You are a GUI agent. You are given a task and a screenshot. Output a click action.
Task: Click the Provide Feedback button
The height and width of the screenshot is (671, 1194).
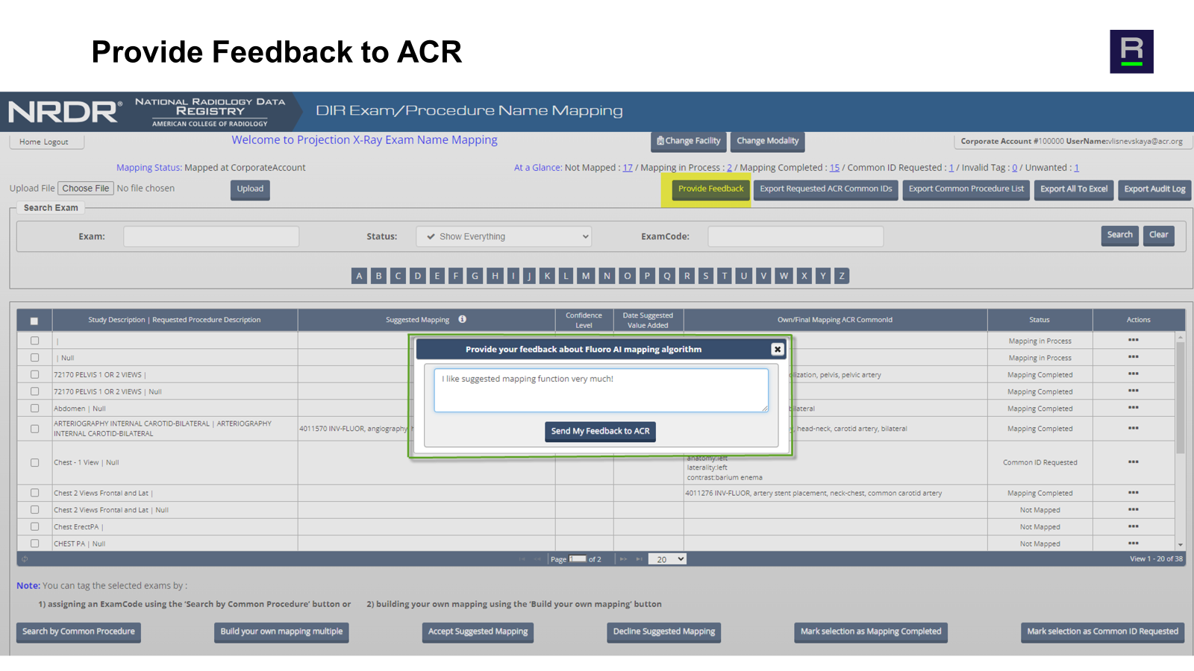click(x=710, y=189)
